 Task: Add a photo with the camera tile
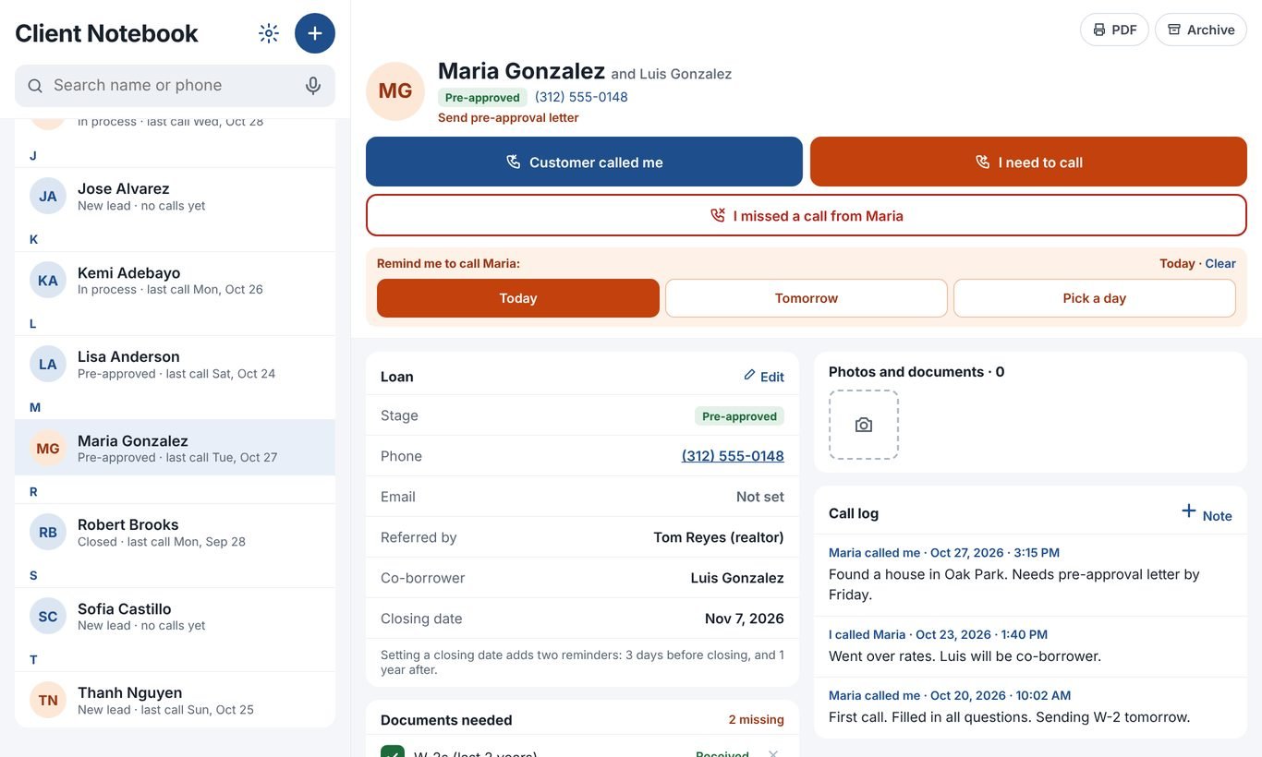pyautogui.click(x=864, y=425)
